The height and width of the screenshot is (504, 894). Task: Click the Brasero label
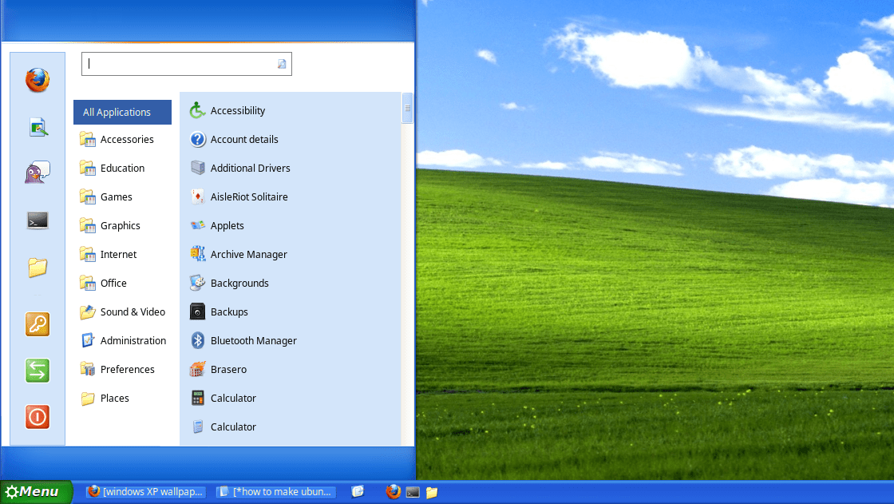228,369
